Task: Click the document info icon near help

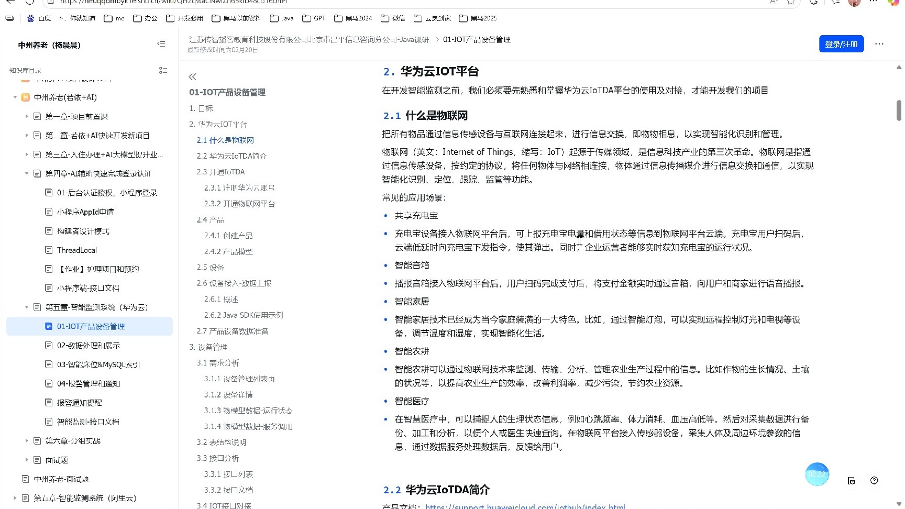Action: click(x=852, y=481)
